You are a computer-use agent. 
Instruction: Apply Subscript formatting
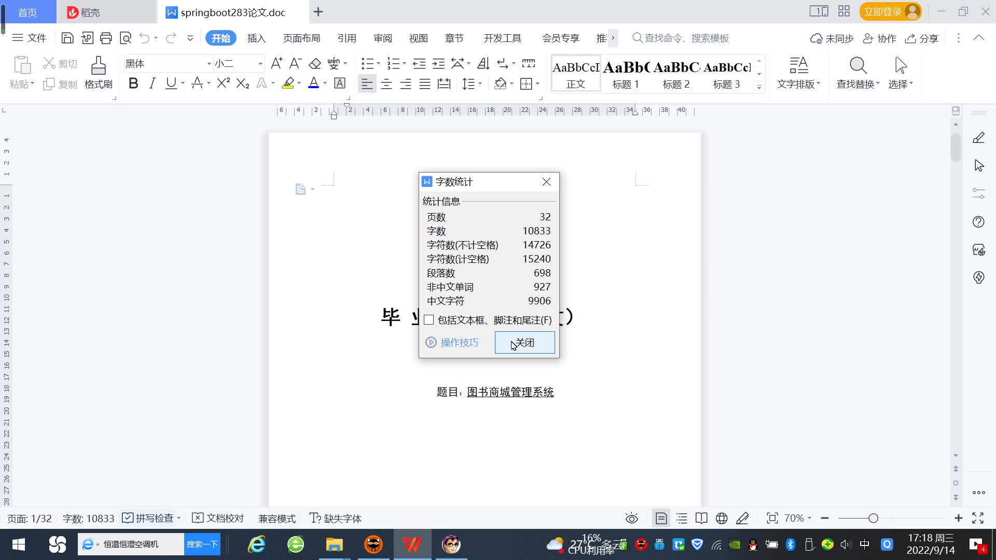(x=243, y=83)
